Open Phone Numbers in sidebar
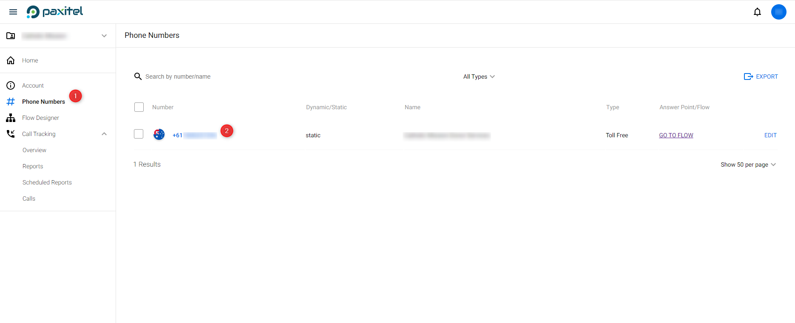 pyautogui.click(x=43, y=102)
